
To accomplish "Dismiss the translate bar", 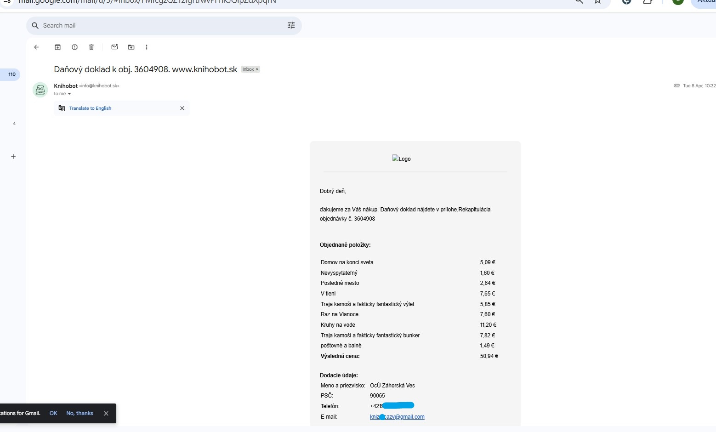I will pos(182,108).
